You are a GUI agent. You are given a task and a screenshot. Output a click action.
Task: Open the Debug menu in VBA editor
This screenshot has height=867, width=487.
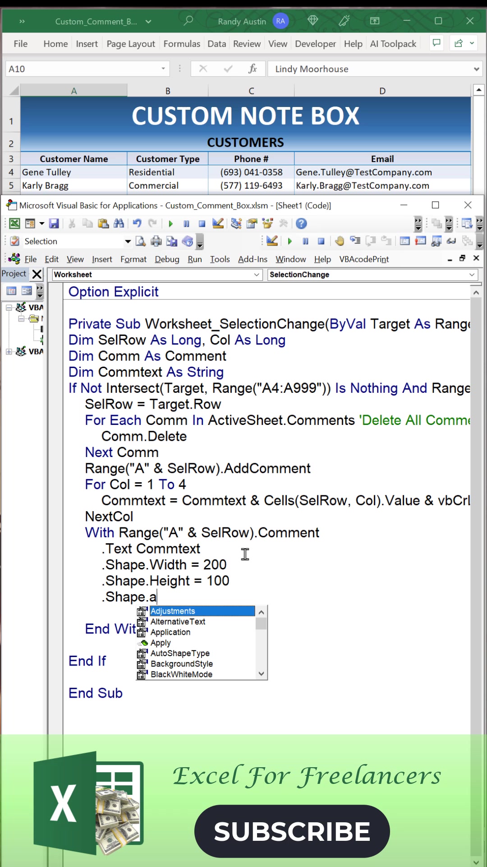pos(167,259)
